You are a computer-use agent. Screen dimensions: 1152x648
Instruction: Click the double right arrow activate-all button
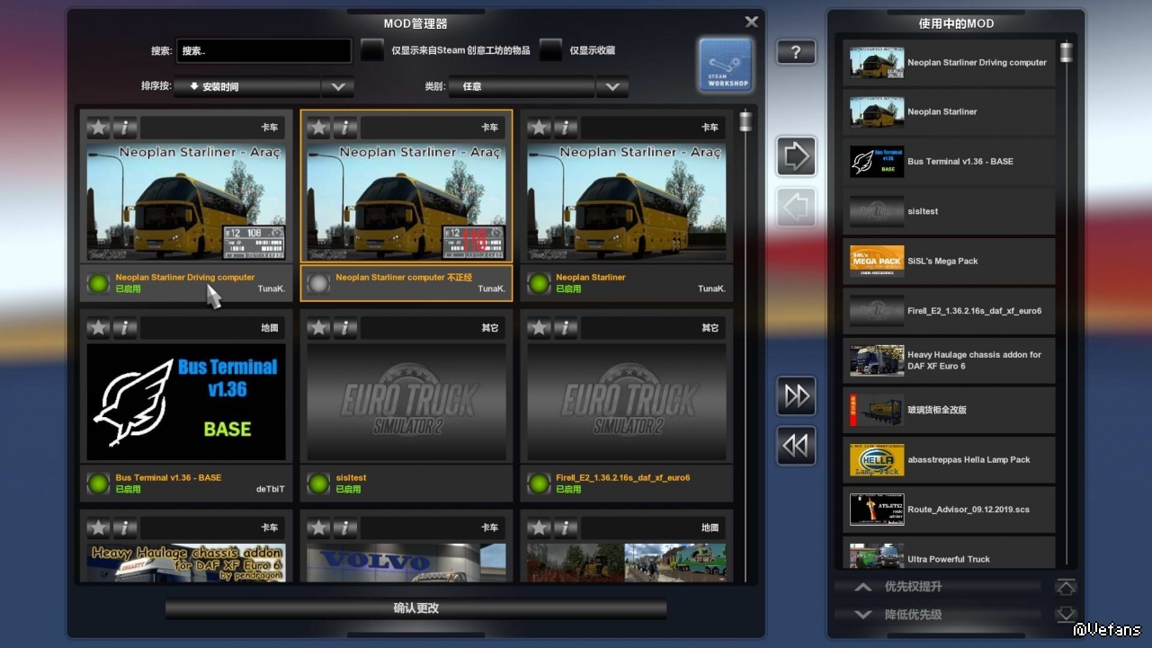point(796,395)
